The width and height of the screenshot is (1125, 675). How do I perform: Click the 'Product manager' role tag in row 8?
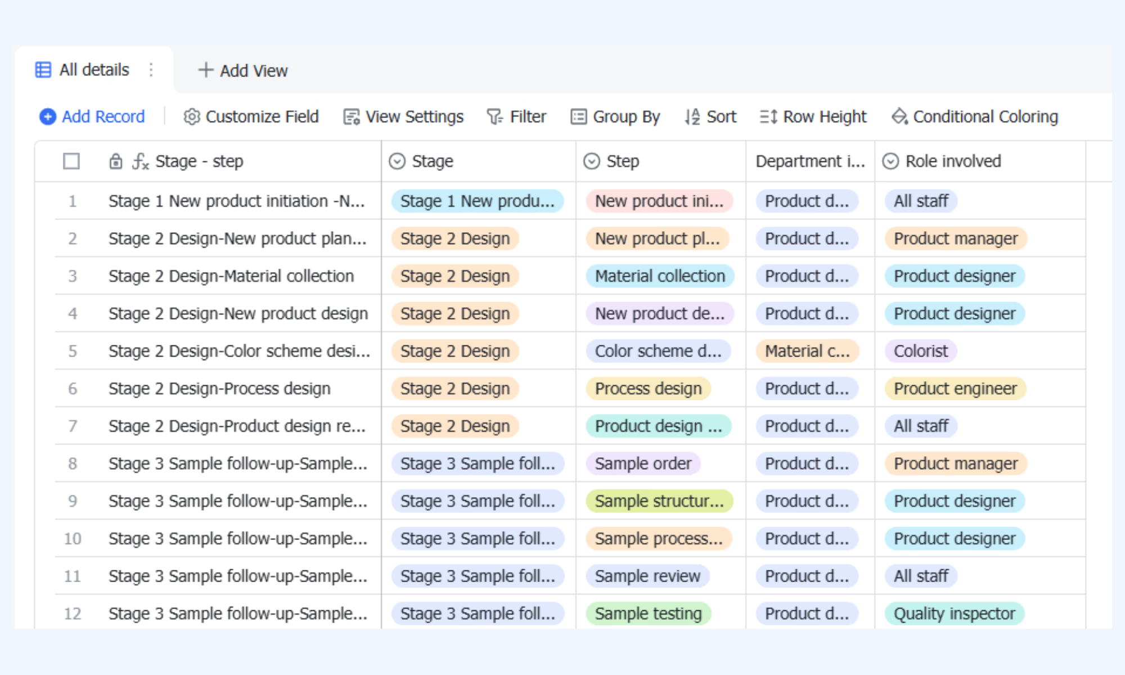pos(956,463)
